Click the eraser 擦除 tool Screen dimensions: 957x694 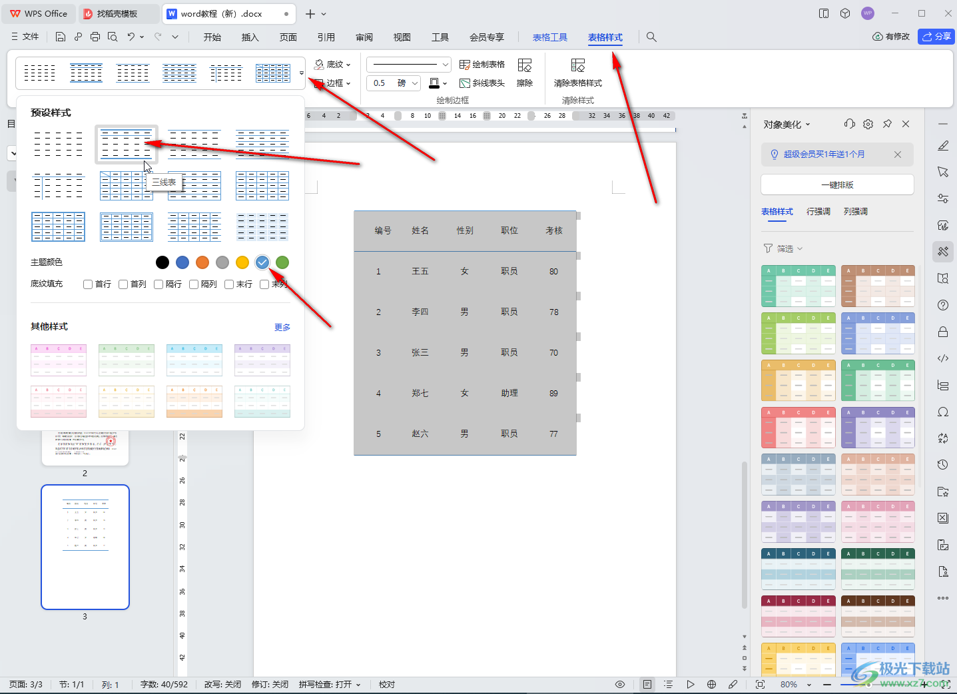tap(525, 73)
